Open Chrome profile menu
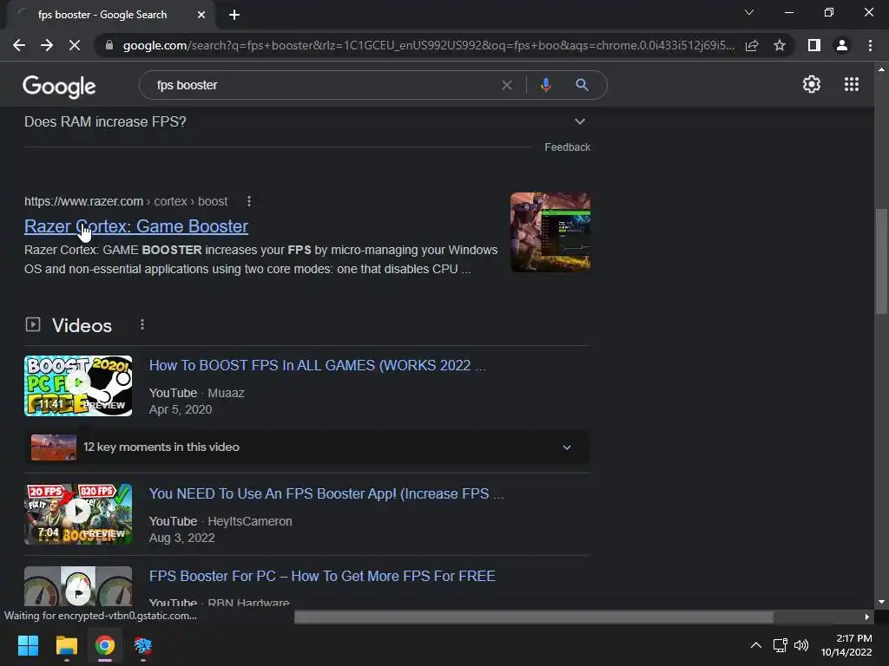This screenshot has width=889, height=666. [x=842, y=45]
